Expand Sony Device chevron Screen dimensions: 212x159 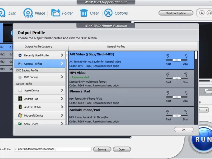point(62,123)
